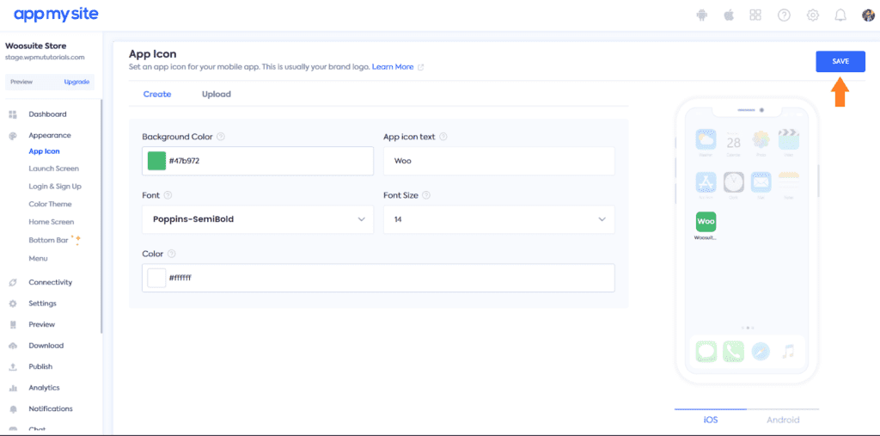Switch preview to Android tab
The width and height of the screenshot is (880, 436).
783,420
